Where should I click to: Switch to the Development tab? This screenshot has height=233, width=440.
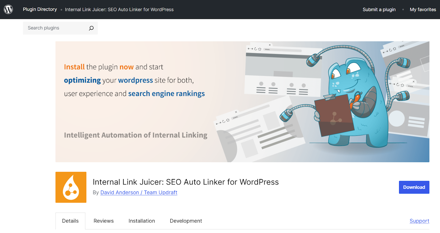(186, 221)
